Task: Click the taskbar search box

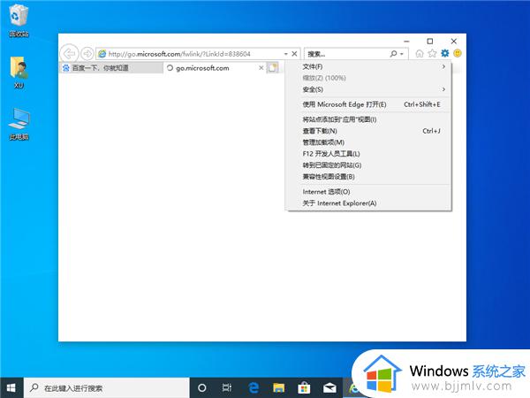Action: [x=107, y=388]
